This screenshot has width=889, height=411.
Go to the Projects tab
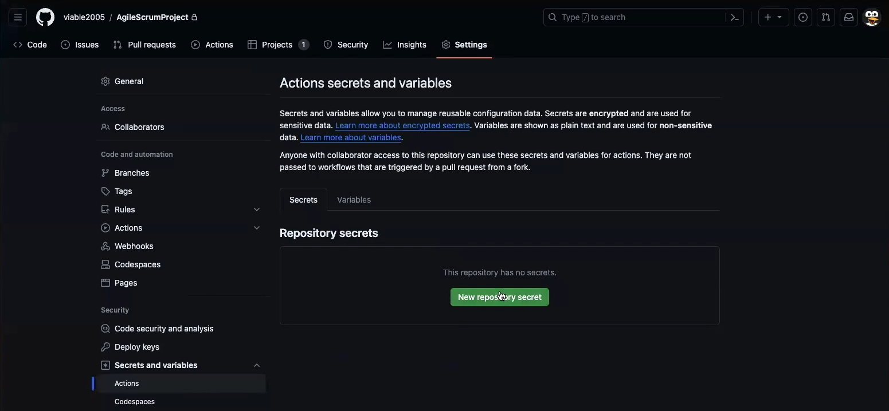click(277, 45)
